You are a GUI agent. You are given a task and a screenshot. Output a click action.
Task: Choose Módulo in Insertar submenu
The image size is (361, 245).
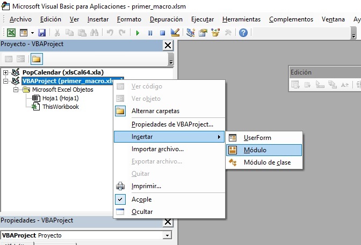[x=264, y=150]
